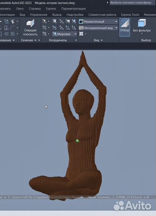Click the Без фильтра selection filter icon

pyautogui.click(x=142, y=23)
